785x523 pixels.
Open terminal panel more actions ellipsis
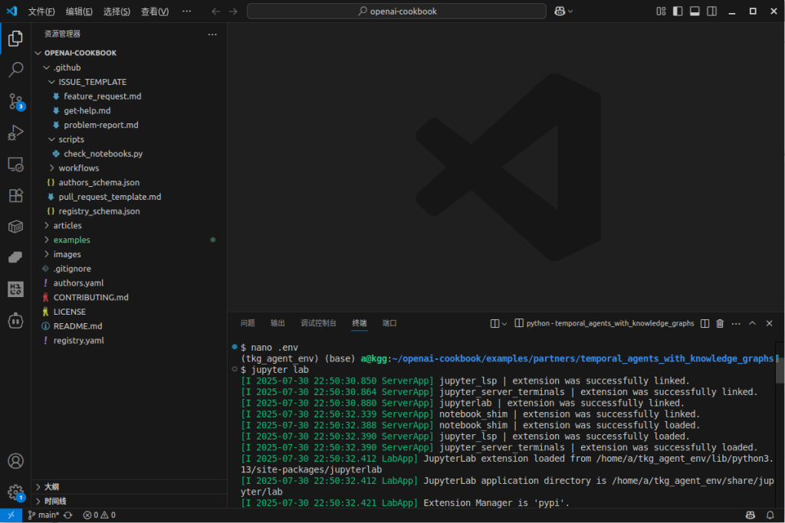pyautogui.click(x=736, y=323)
